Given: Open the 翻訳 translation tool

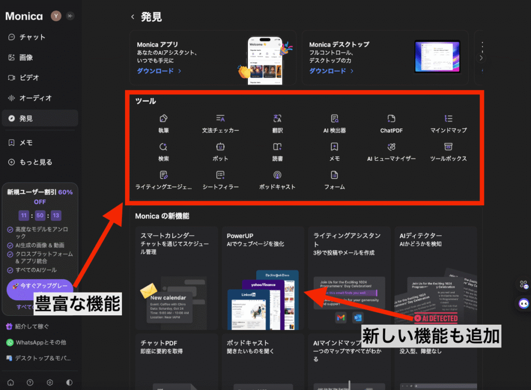Looking at the screenshot, I should tap(277, 123).
